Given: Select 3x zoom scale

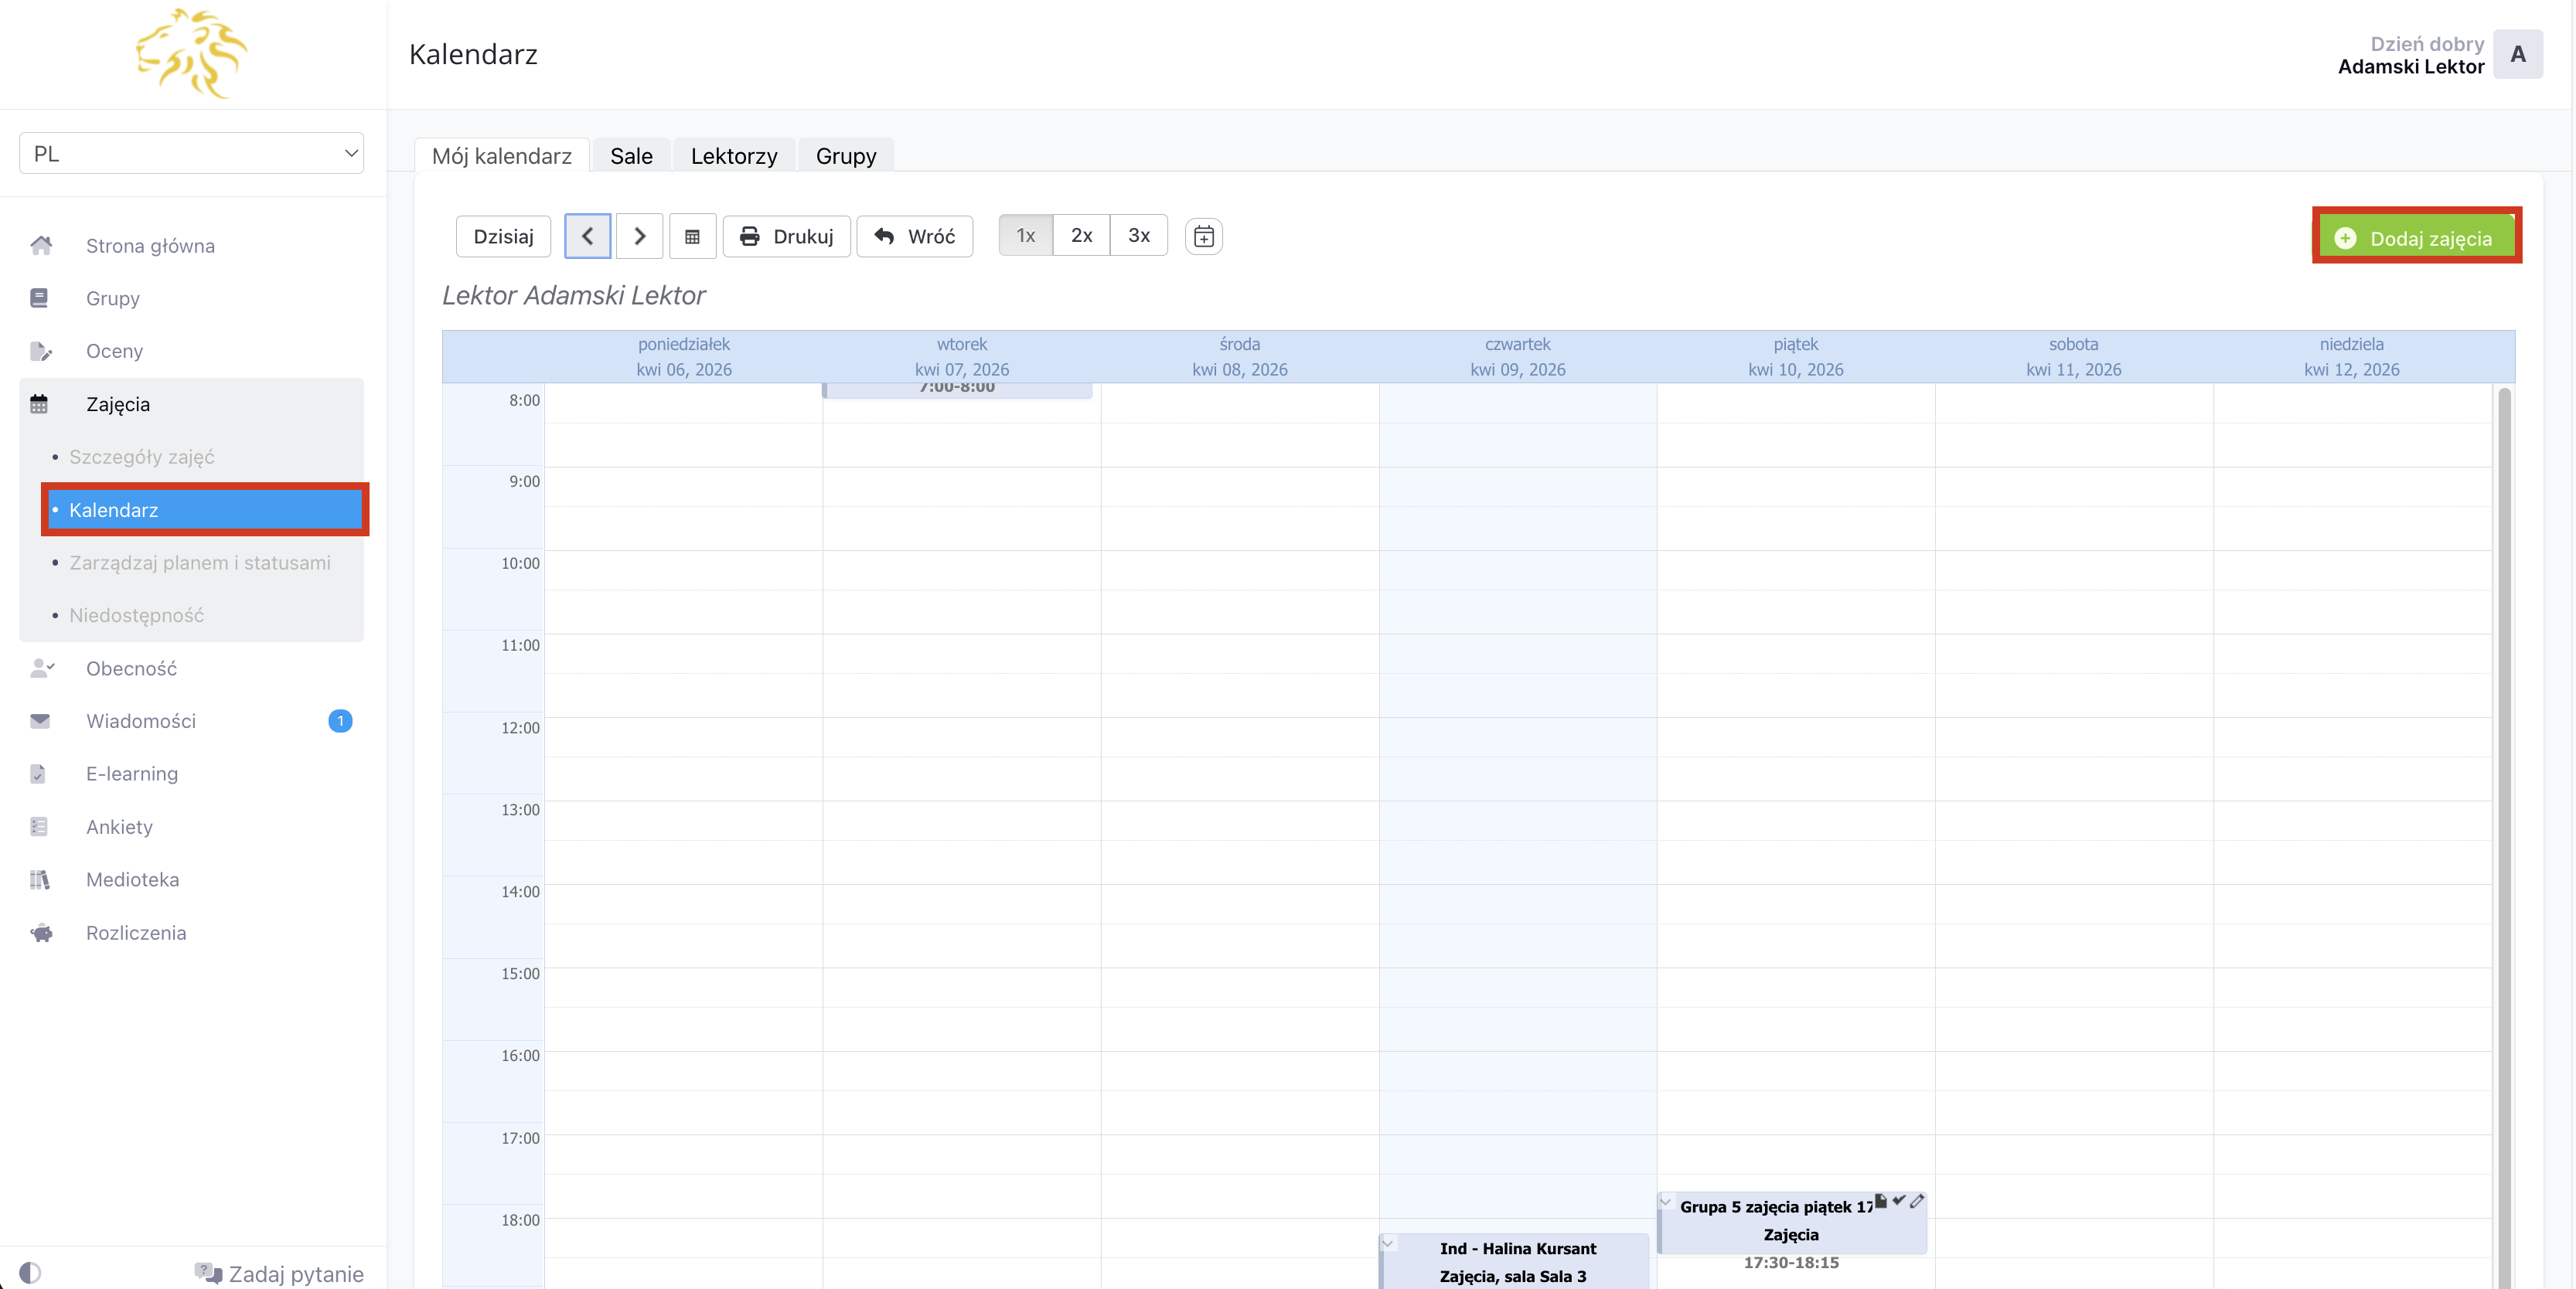Looking at the screenshot, I should 1138,236.
